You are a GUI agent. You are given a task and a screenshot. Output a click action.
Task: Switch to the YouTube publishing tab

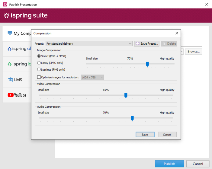[x=17, y=95]
